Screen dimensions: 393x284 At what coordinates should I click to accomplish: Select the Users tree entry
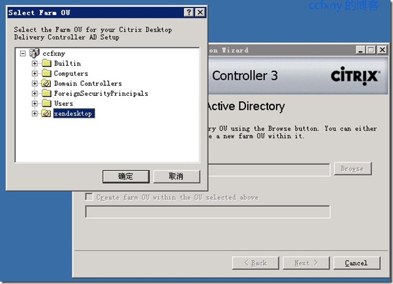point(63,104)
